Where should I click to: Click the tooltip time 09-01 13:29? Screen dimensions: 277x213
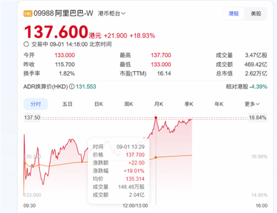(x=130, y=147)
